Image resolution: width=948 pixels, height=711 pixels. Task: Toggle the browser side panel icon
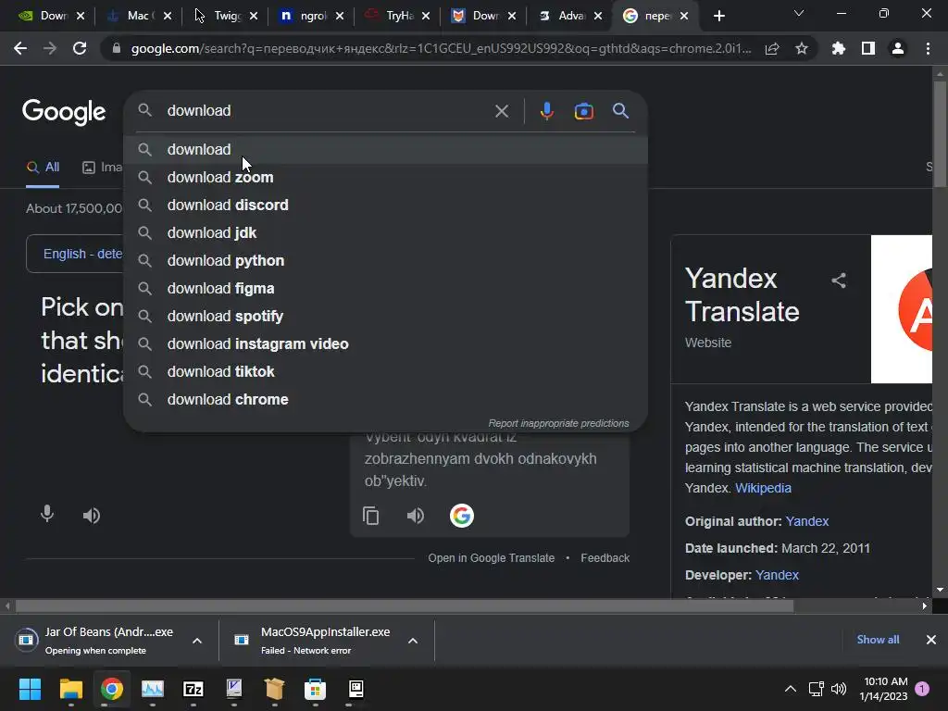click(x=868, y=48)
